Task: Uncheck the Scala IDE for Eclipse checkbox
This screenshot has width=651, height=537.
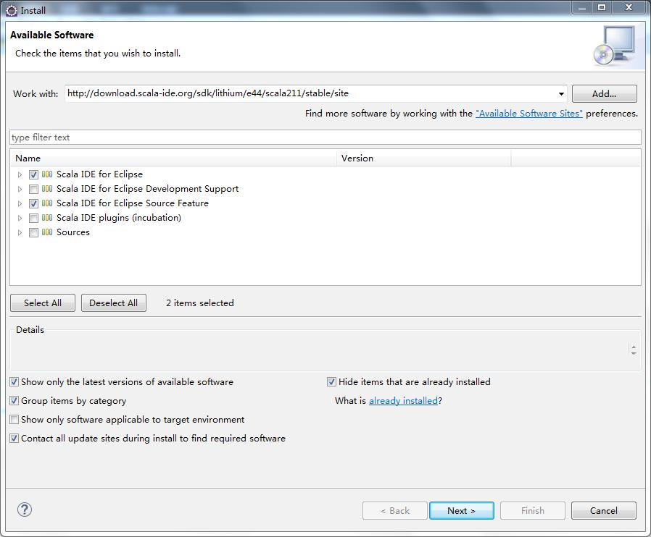Action: tap(33, 174)
